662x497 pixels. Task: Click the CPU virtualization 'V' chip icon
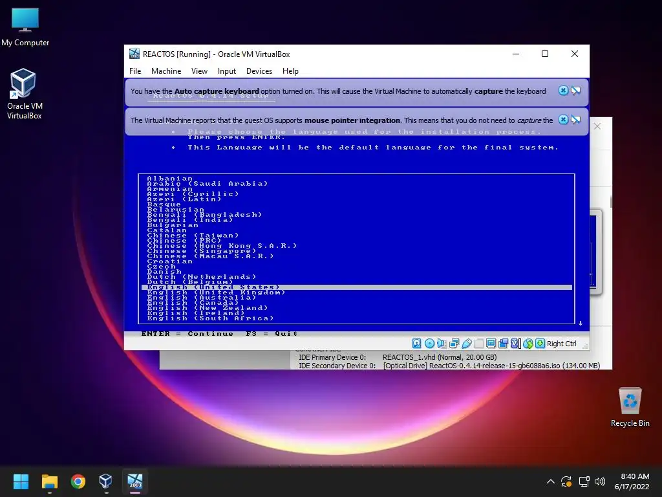515,344
